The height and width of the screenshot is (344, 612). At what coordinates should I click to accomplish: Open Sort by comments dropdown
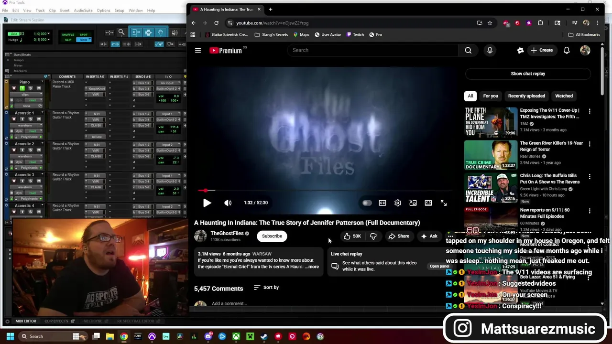point(266,288)
